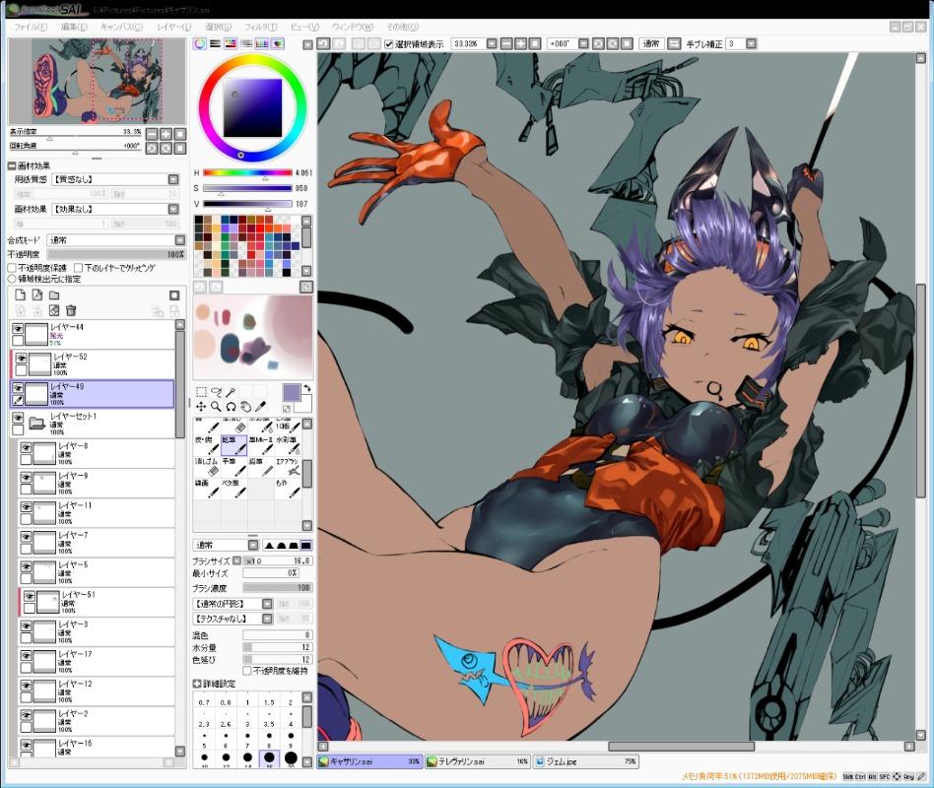Show the swatches panel icon
934x788 pixels.
pyautogui.click(x=261, y=43)
